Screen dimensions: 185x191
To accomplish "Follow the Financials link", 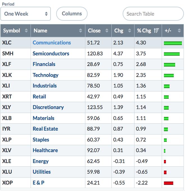I will coord(44,64).
